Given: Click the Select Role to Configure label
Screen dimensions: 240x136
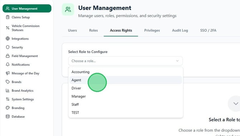Looking at the screenshot, I should [88, 52].
